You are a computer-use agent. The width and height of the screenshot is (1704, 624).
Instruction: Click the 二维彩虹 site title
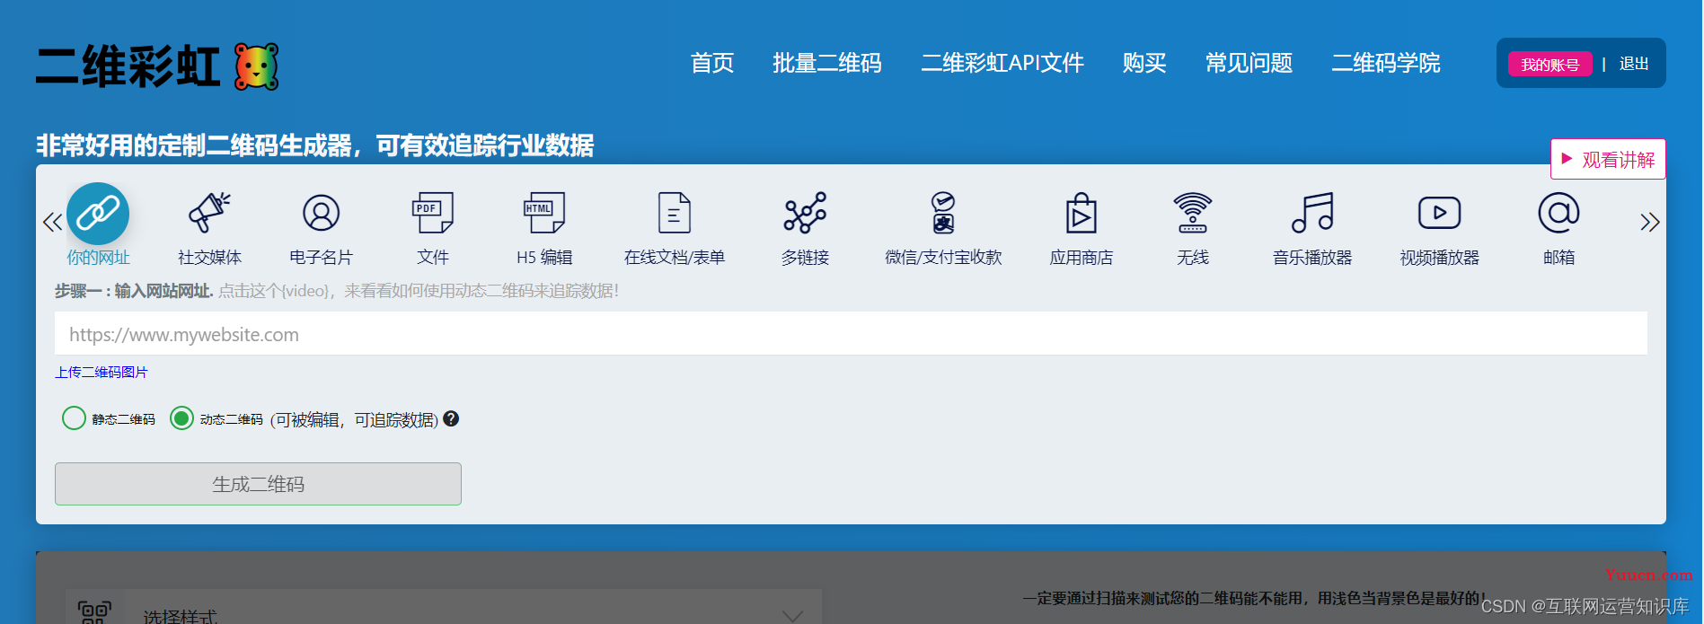click(128, 66)
